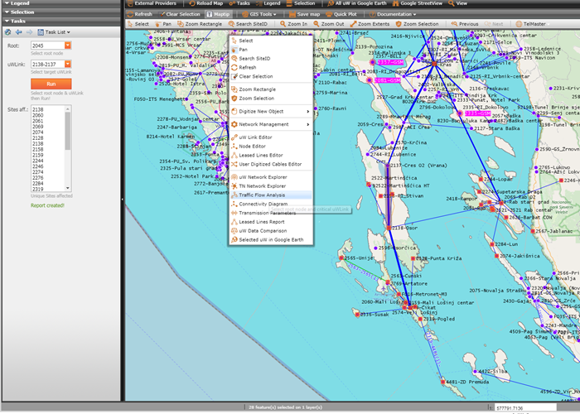The height and width of the screenshot is (414, 580).
Task: Open the View toolbar menu
Action: tap(457, 3)
